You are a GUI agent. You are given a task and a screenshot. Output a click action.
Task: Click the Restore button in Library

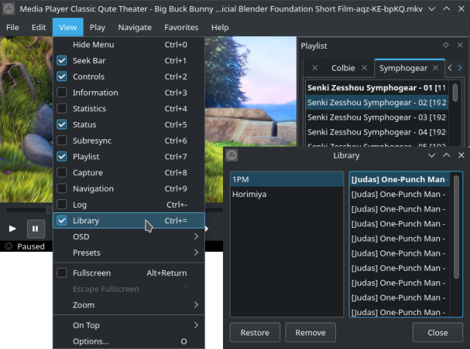pyautogui.click(x=255, y=332)
